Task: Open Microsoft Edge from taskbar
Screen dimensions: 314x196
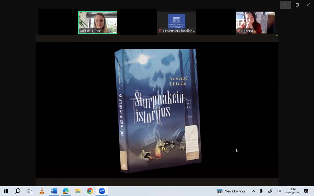Action: (66, 191)
